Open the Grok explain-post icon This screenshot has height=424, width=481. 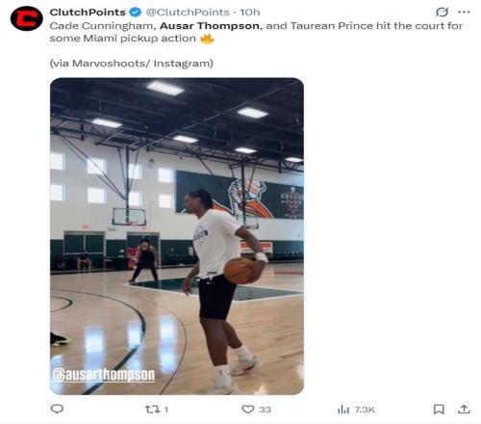pos(442,13)
